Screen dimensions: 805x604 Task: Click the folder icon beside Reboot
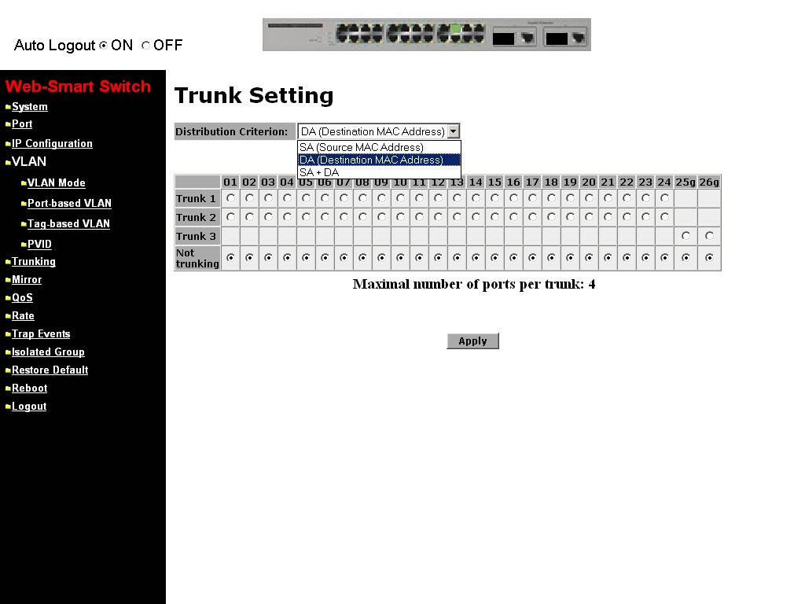(8, 389)
